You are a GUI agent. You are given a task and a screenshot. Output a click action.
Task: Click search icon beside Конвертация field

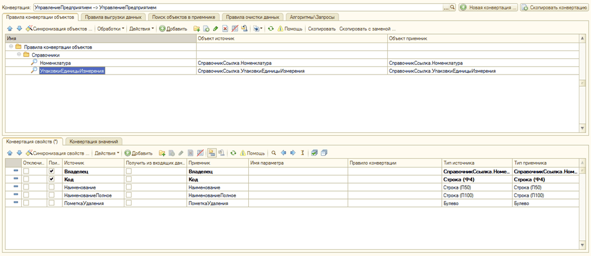pyautogui.click(x=453, y=7)
